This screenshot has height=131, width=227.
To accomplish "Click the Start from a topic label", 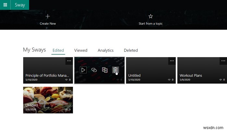I will [x=150, y=23].
